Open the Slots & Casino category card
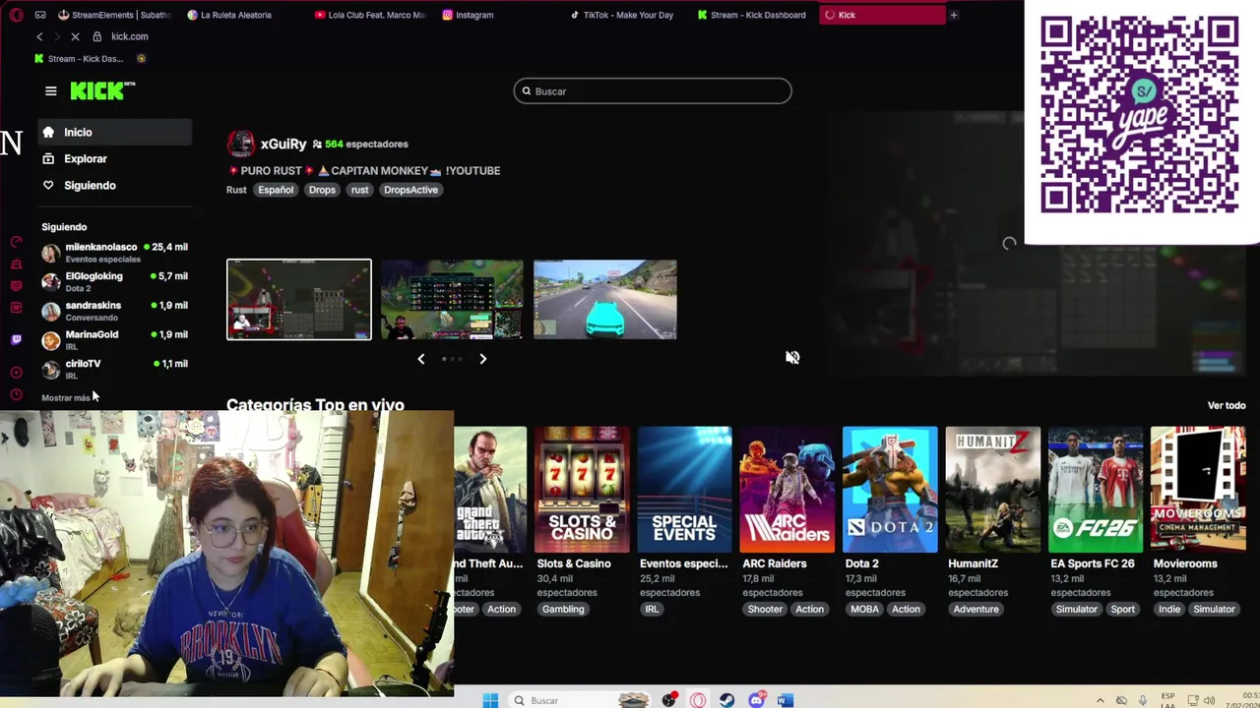 coord(582,490)
